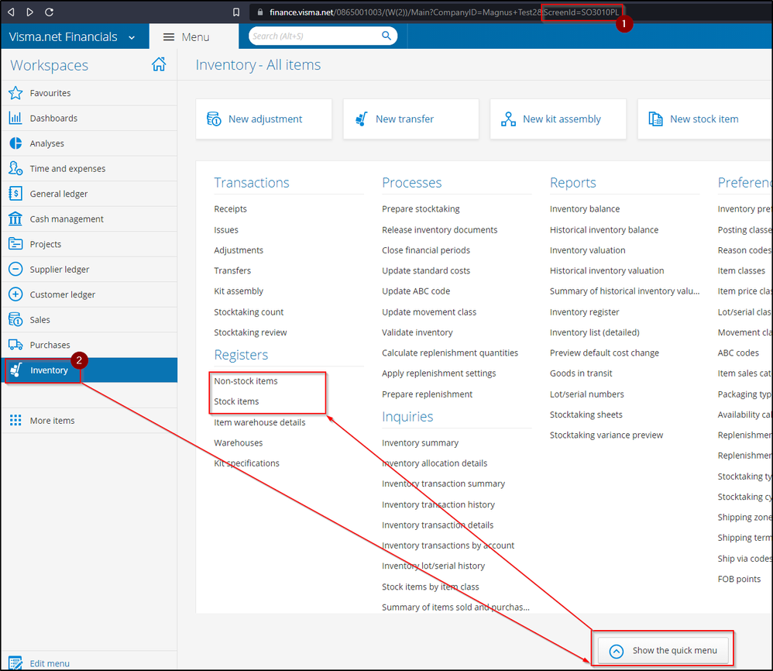This screenshot has height=671, width=773.
Task: Reload the page with refresh icon
Action: click(x=49, y=12)
